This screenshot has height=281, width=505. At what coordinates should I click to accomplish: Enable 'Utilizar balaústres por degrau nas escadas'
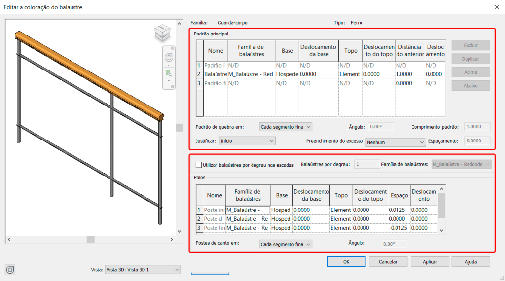199,165
